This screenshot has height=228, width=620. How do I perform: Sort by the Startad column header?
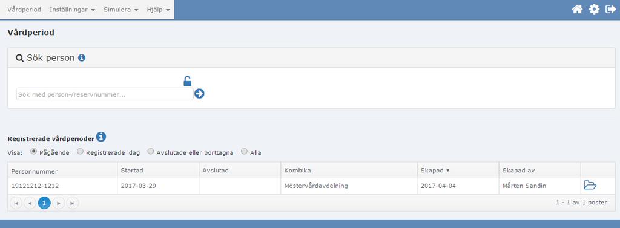point(158,170)
